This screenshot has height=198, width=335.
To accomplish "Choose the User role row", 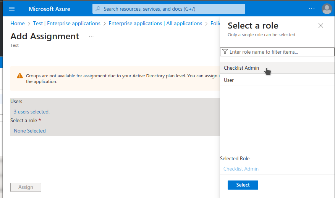I will pyautogui.click(x=277, y=80).
